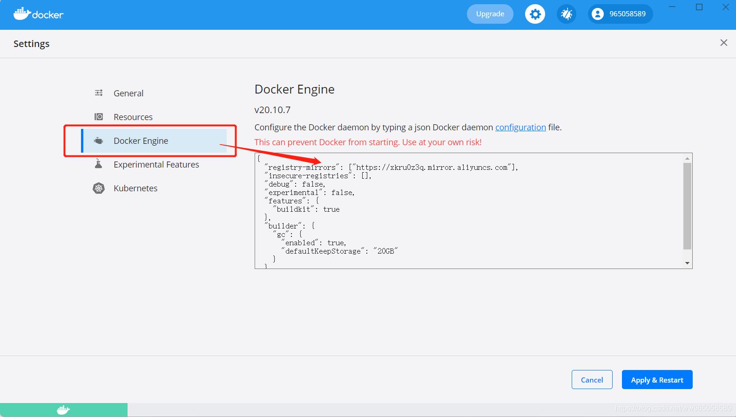Open the troubleshoot bug icon
The width and height of the screenshot is (736, 417).
click(x=567, y=14)
